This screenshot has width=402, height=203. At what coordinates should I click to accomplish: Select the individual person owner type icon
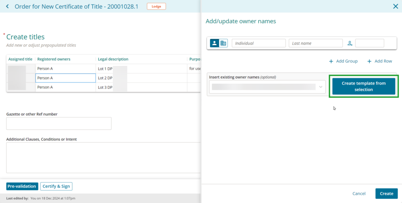tap(215, 43)
